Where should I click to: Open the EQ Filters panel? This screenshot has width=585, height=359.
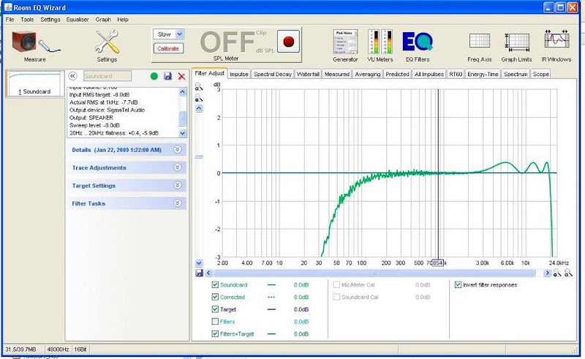(x=418, y=42)
